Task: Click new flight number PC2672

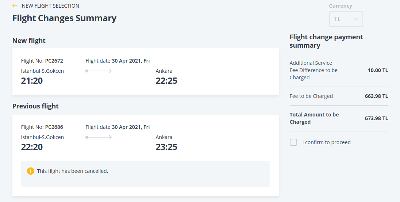Action: coord(54,61)
